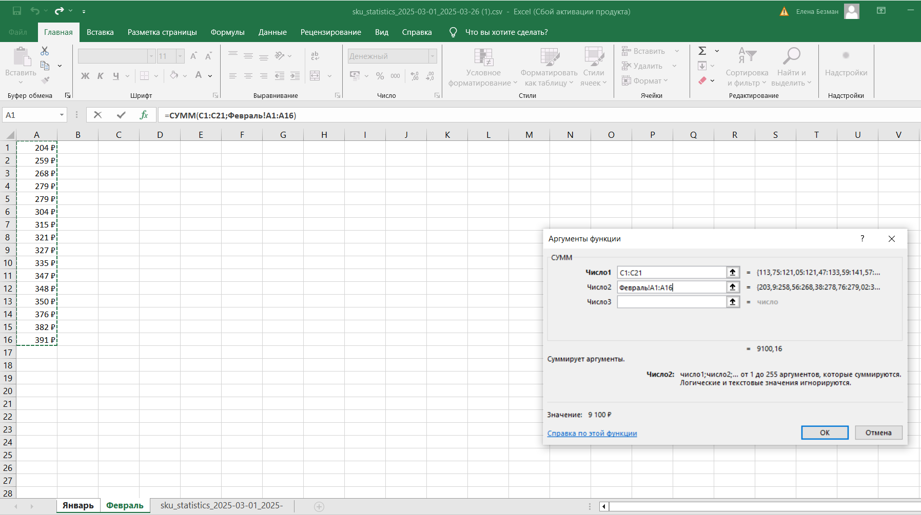
Task: Confirm formula with checkmark icon
Action: click(121, 115)
